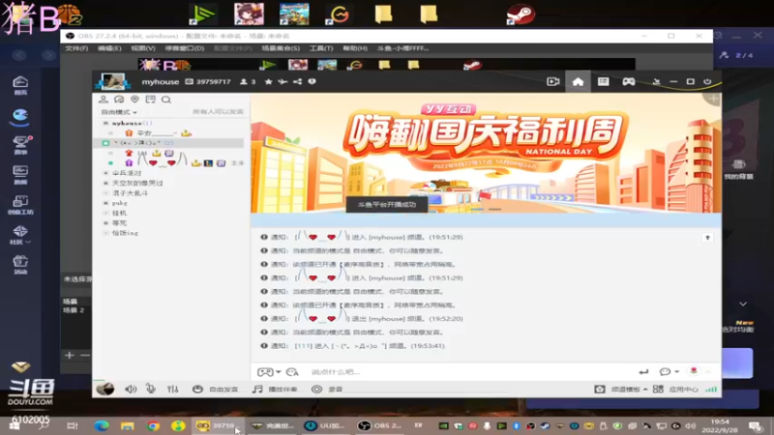Click the flower gift icon in chat input
Viewport: 774px width, 435px height.
point(694,371)
